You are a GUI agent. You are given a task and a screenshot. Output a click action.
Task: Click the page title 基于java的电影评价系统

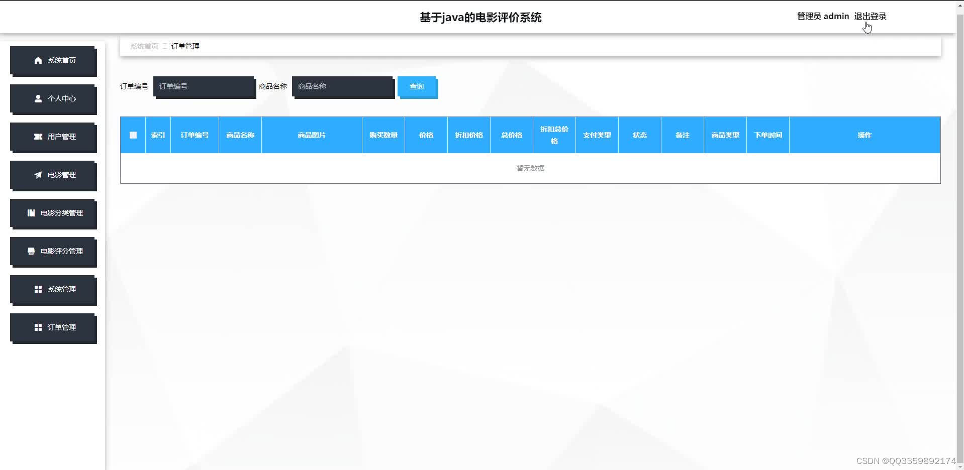tap(480, 18)
